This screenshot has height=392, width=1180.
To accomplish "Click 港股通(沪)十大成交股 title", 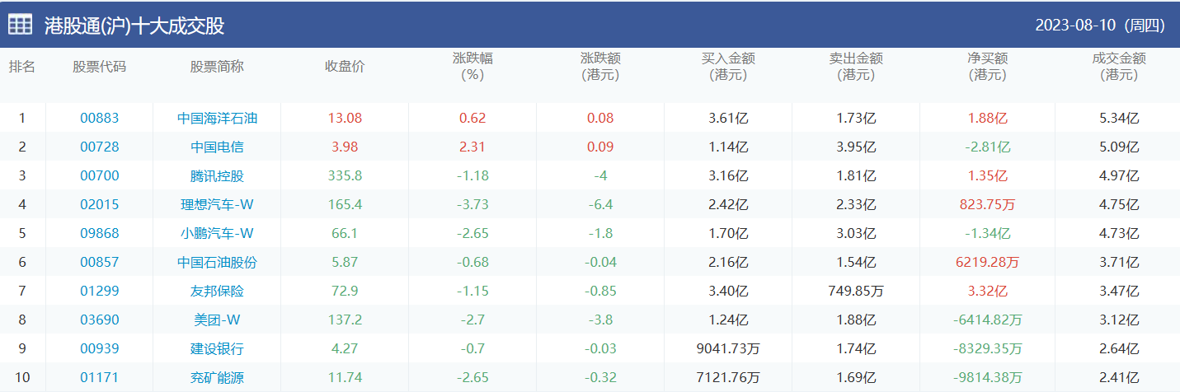I will 134,26.
